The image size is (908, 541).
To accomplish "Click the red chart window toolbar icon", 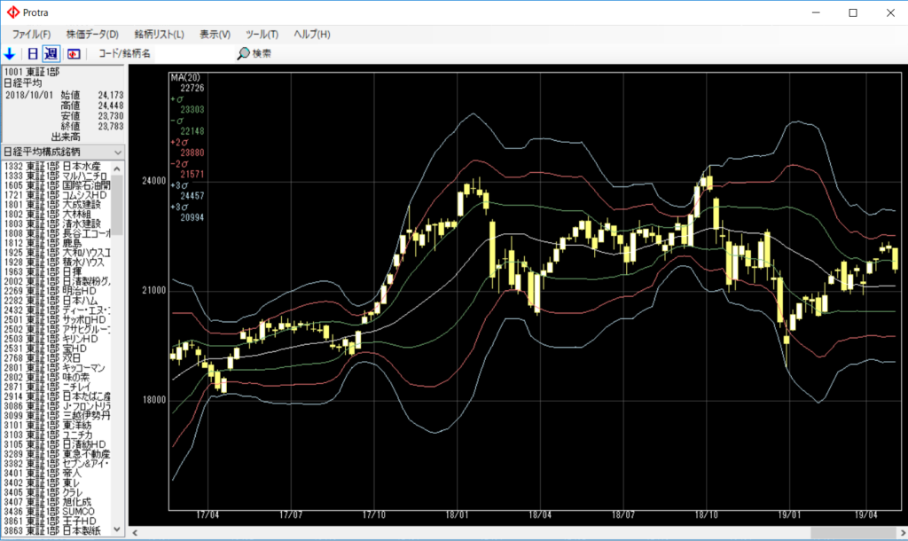I will (74, 54).
